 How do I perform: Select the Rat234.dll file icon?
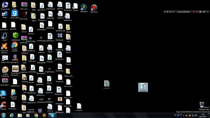(x=50, y=15)
